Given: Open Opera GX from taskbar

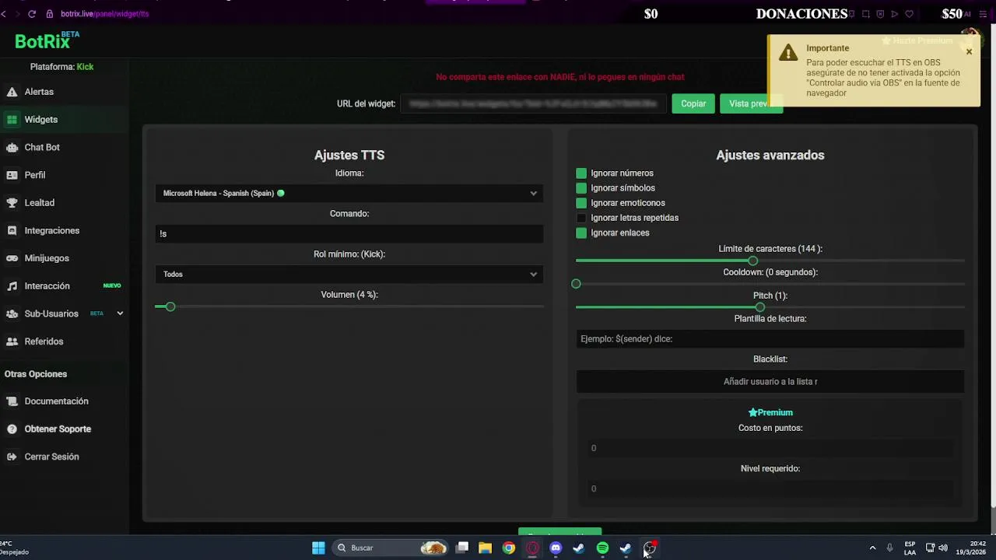Looking at the screenshot, I should [532, 548].
